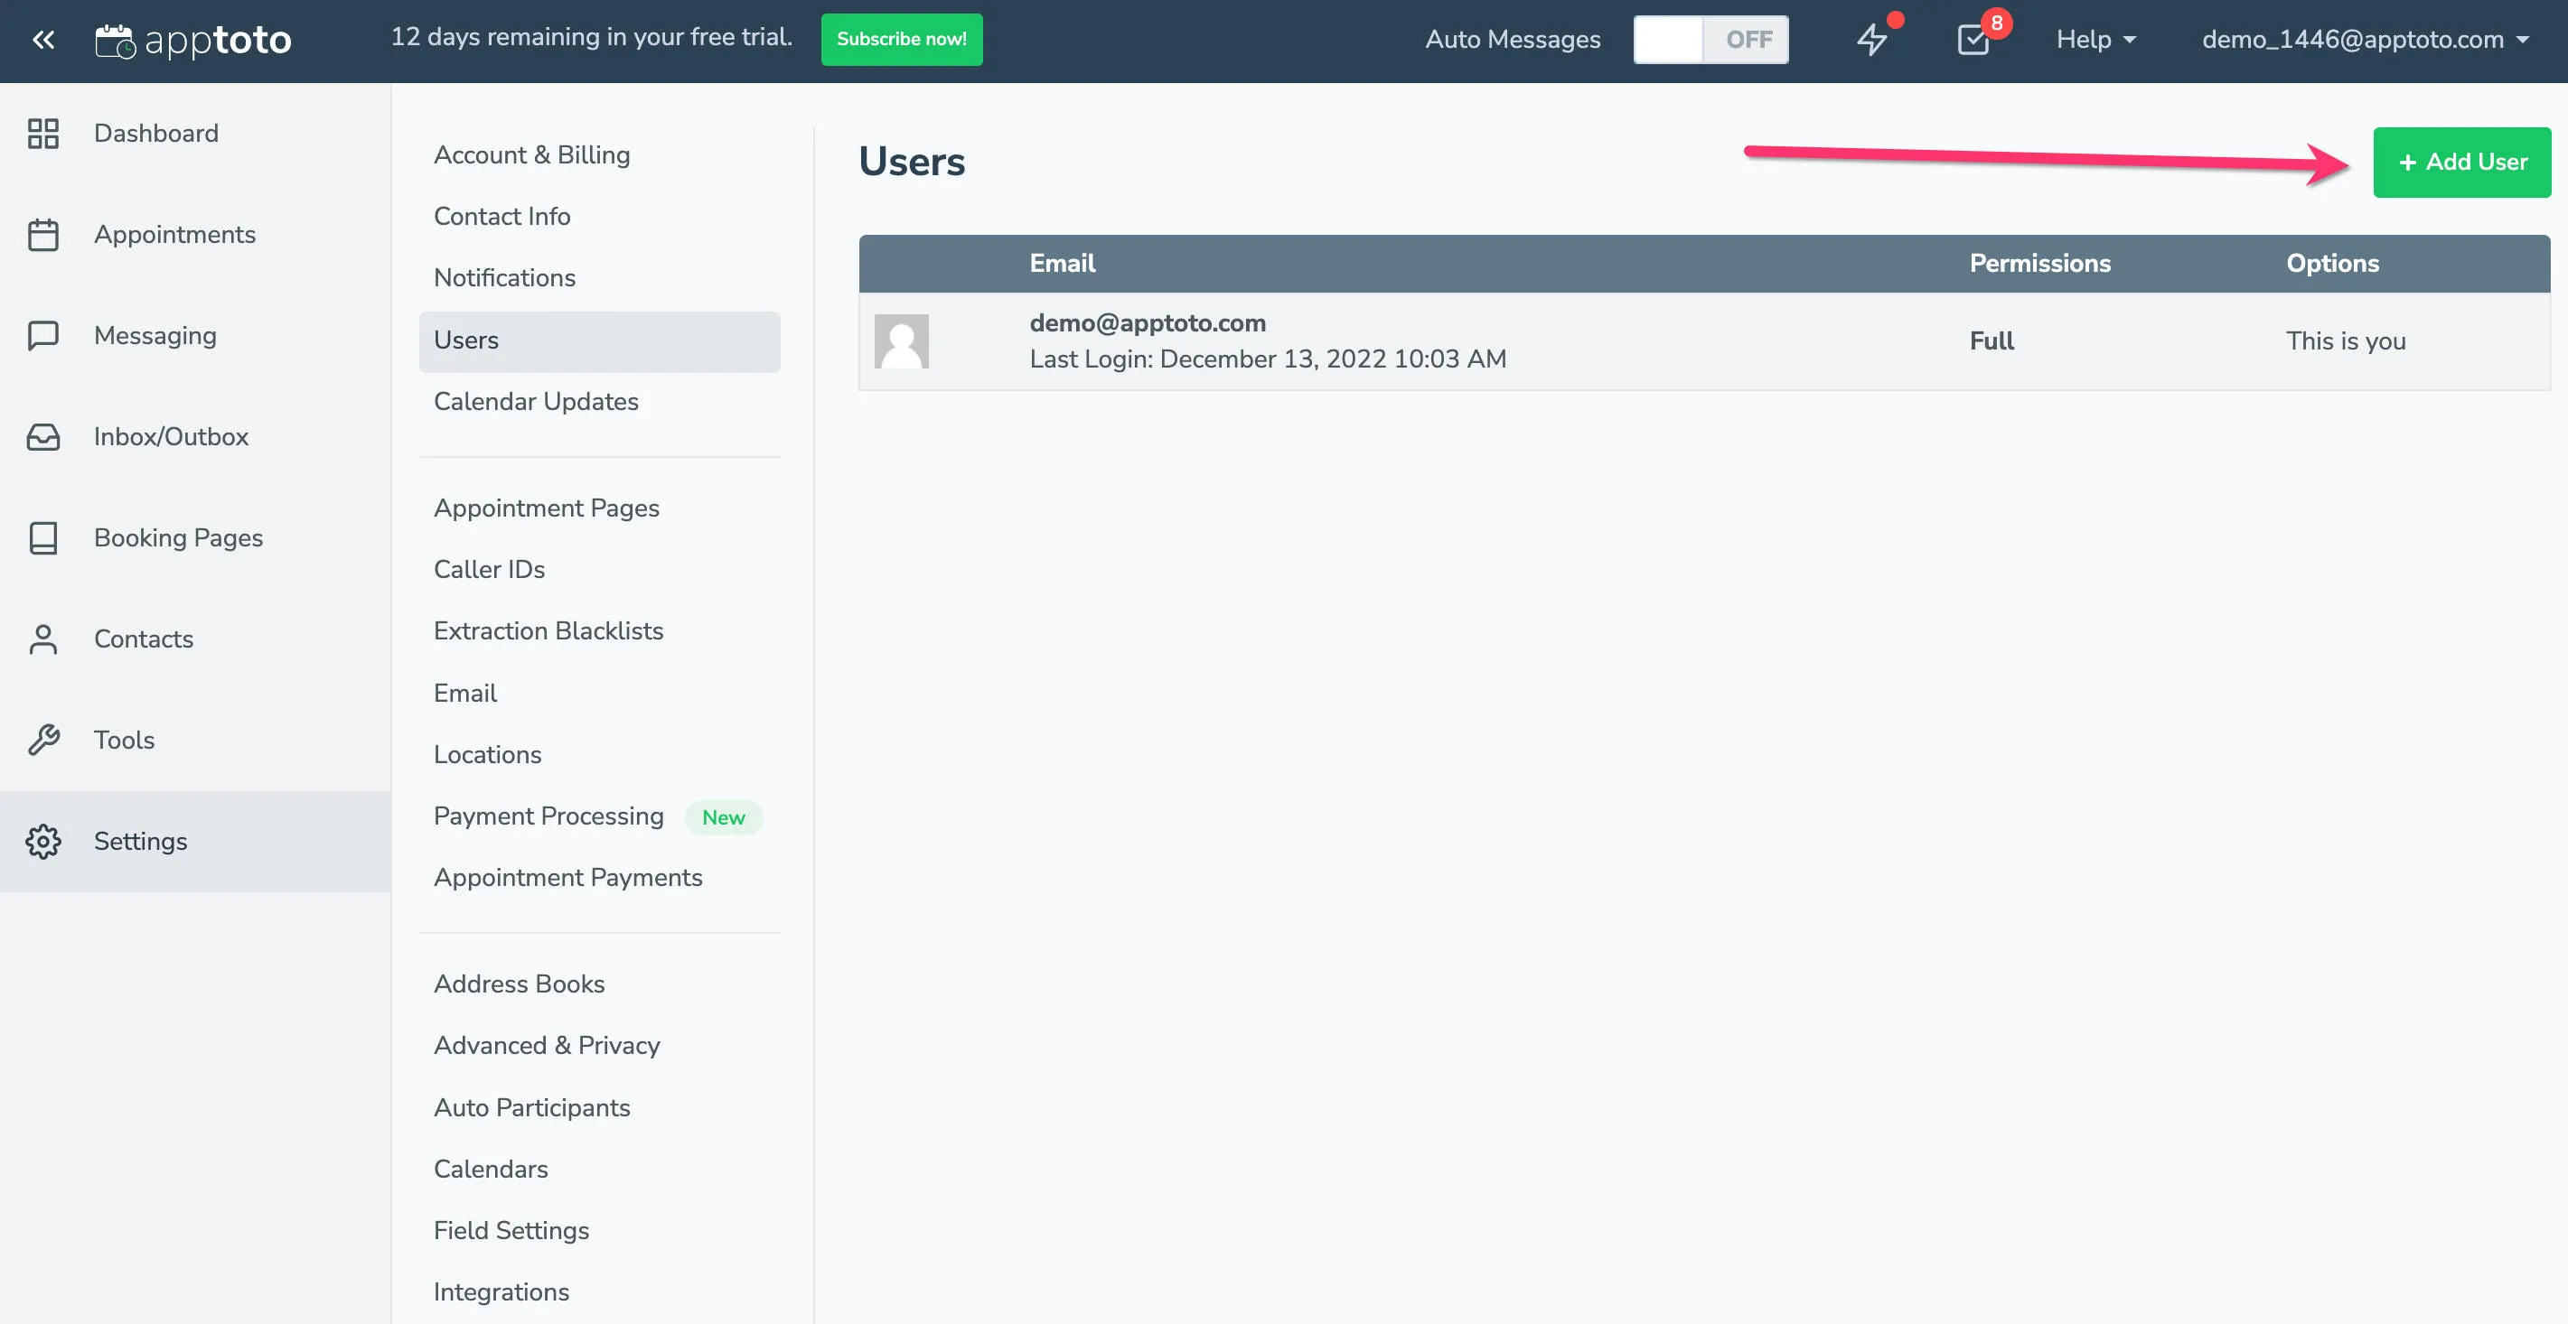
Task: Open tasks icon showing 8 notifications
Action: pos(1975,40)
